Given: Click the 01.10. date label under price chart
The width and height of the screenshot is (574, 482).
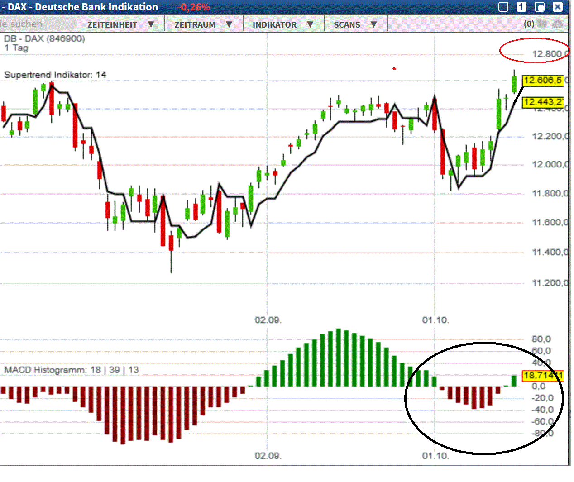Looking at the screenshot, I should [435, 320].
